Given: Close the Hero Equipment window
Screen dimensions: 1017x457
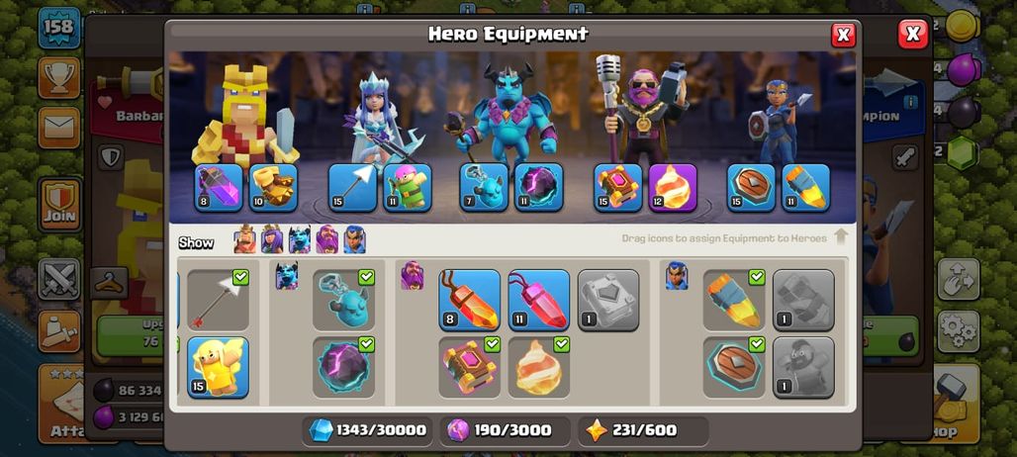Looking at the screenshot, I should 843,35.
